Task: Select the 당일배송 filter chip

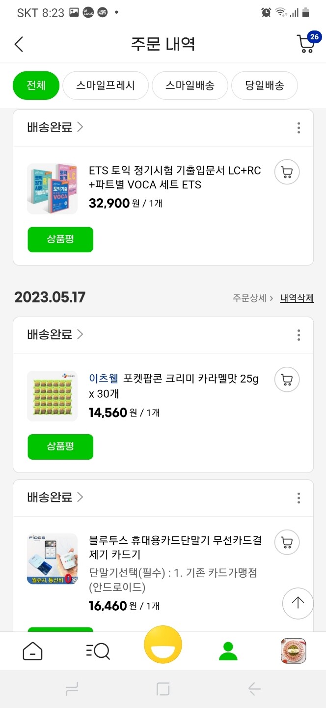Action: tap(264, 85)
